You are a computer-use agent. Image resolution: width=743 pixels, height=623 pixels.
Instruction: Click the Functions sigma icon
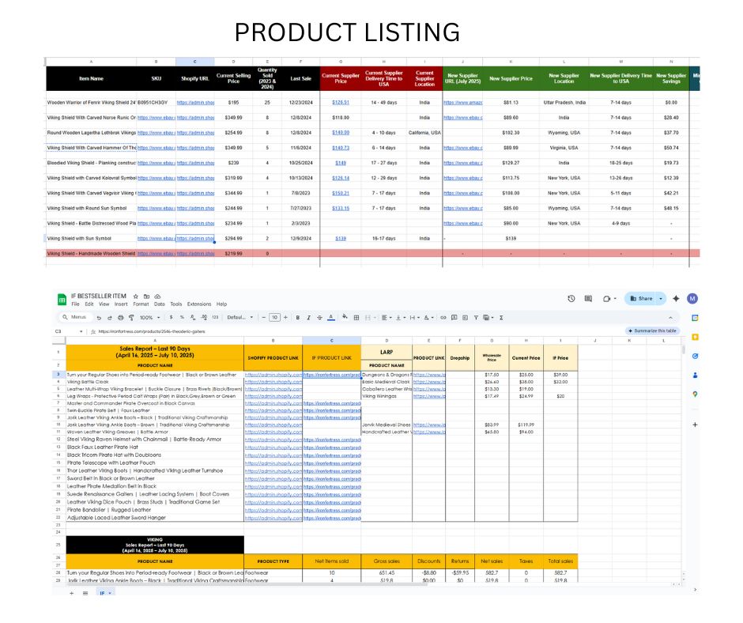pos(501,317)
